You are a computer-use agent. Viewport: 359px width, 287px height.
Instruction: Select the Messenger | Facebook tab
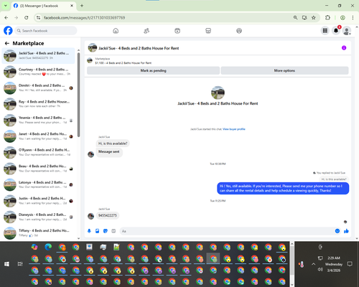pos(44,6)
